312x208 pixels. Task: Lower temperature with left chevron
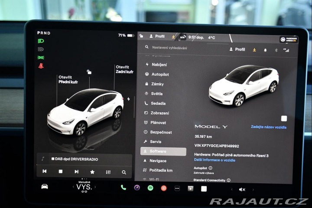coord(73,187)
